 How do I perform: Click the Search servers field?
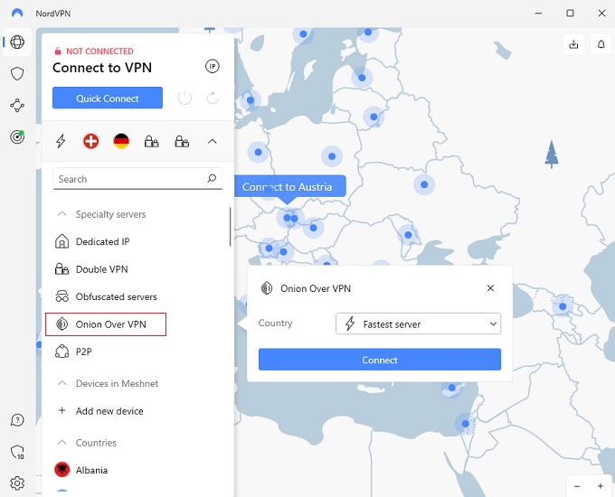[x=137, y=179]
